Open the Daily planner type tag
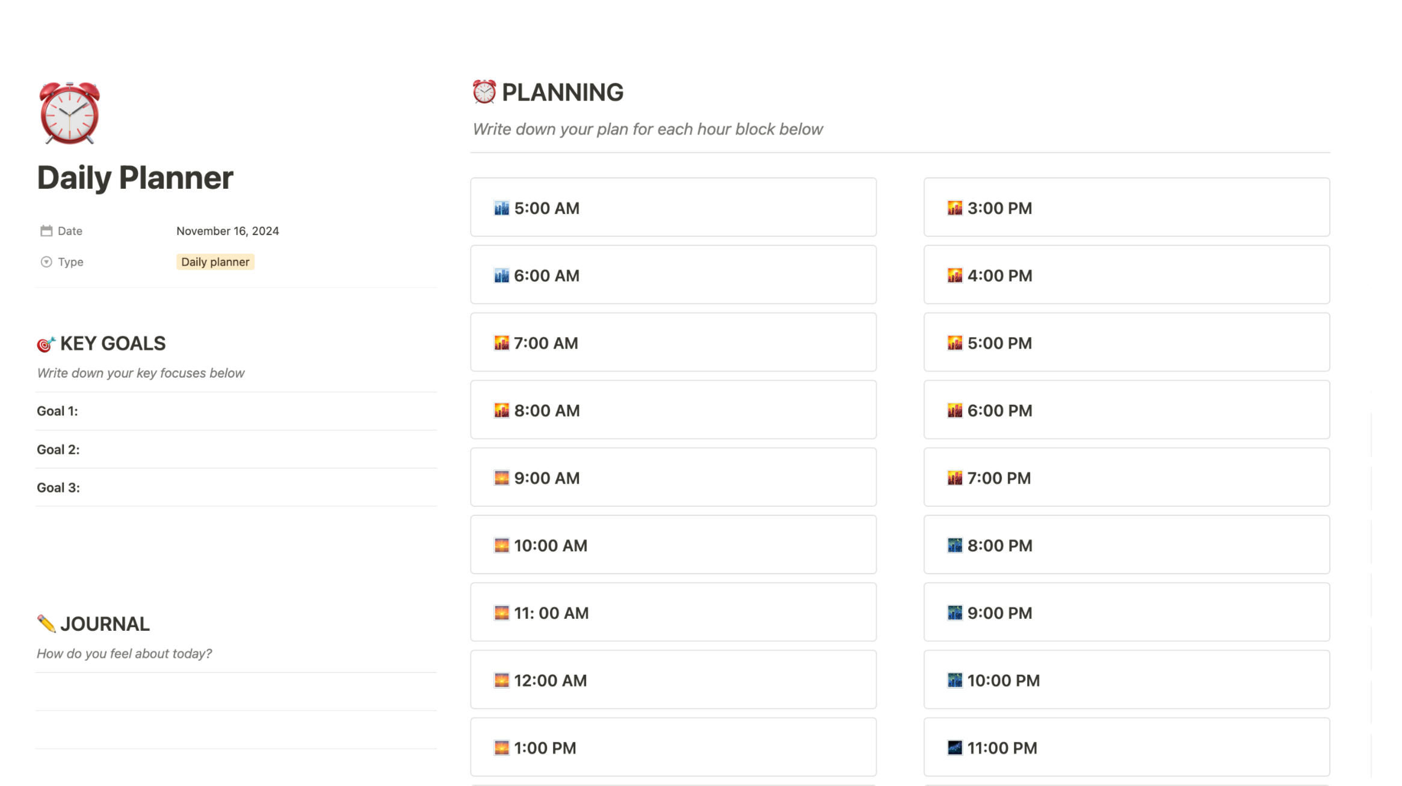The height and width of the screenshot is (786, 1402). pyautogui.click(x=215, y=262)
